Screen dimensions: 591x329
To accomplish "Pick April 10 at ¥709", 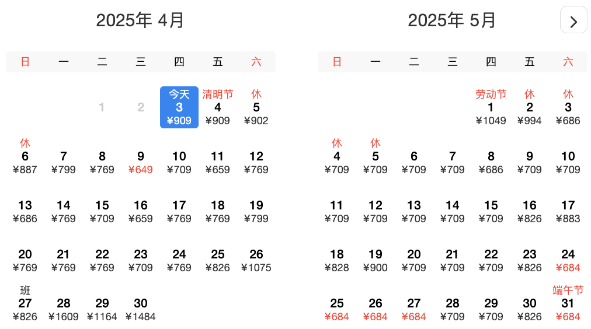I will click(x=179, y=163).
